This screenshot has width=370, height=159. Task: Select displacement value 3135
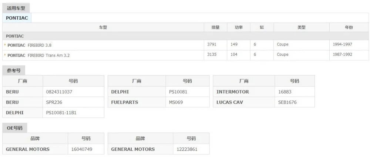point(212,54)
